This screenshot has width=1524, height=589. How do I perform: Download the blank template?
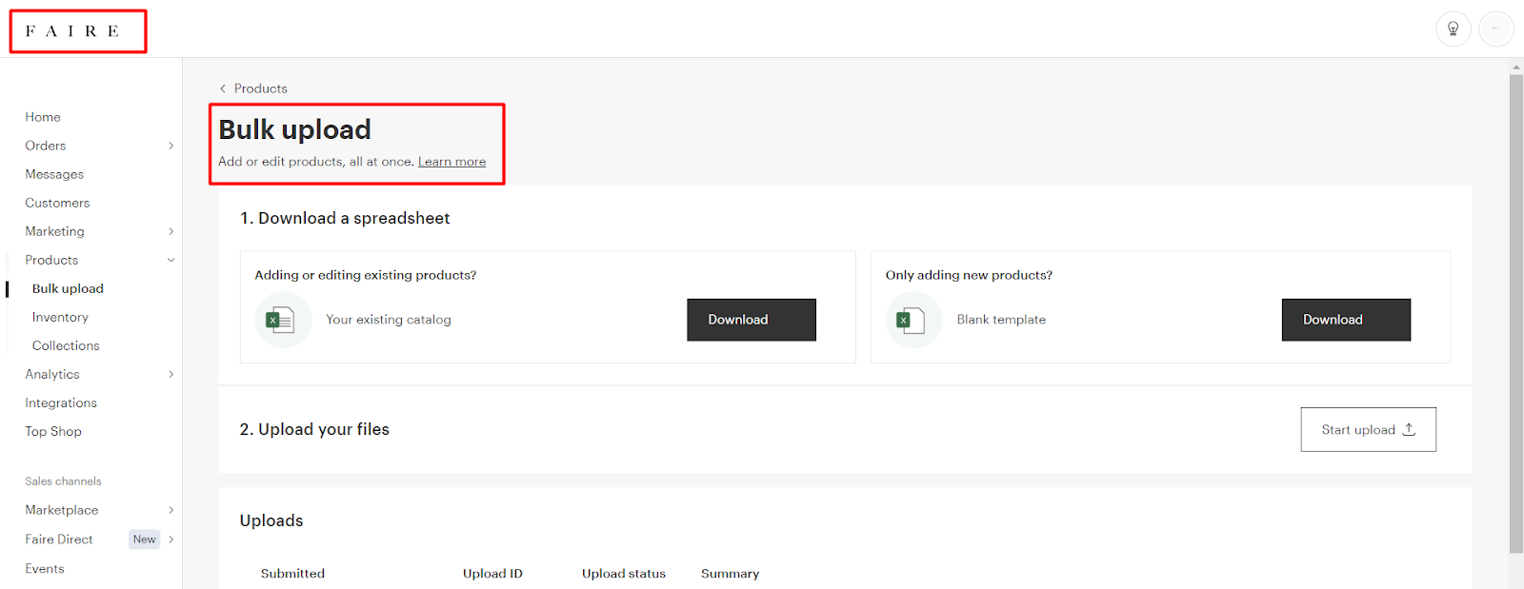1346,320
